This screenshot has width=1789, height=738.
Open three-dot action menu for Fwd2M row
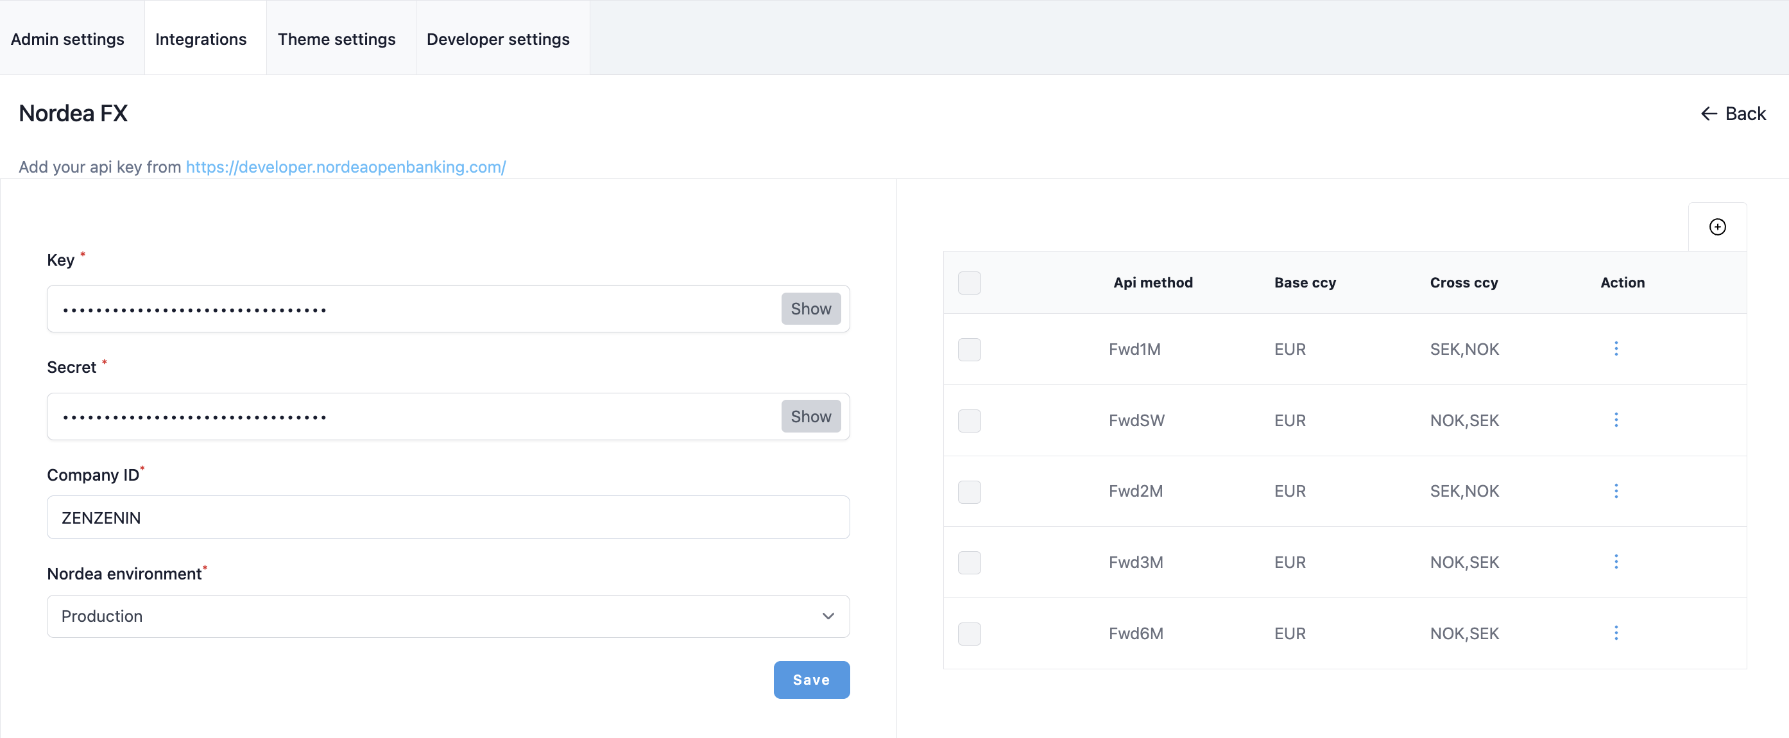click(1615, 491)
